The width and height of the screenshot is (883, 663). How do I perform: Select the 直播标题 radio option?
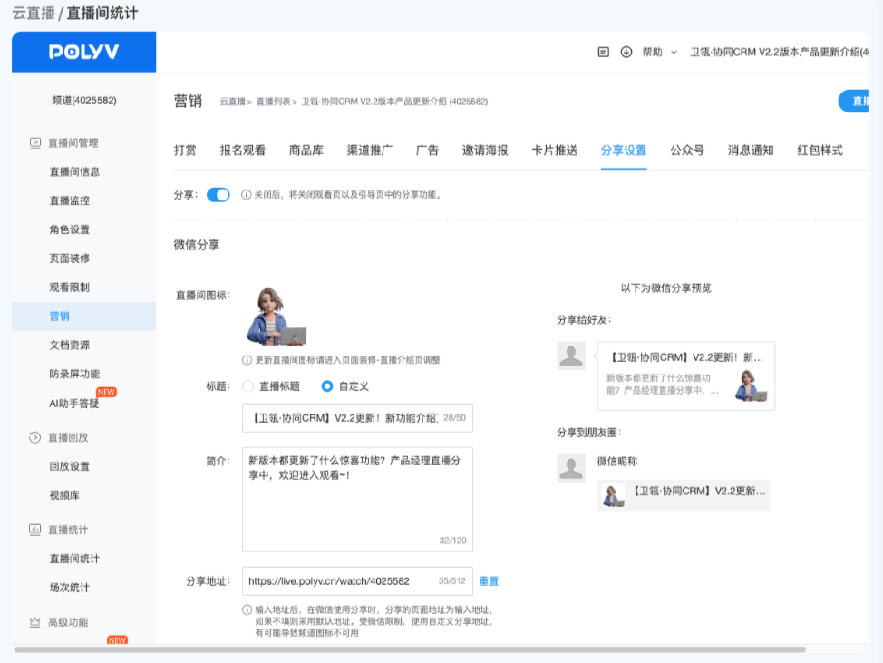tap(247, 386)
